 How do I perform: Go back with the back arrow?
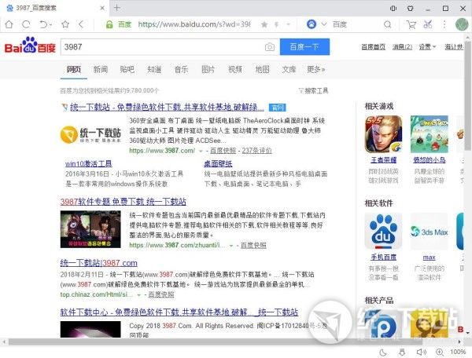tap(81, 24)
